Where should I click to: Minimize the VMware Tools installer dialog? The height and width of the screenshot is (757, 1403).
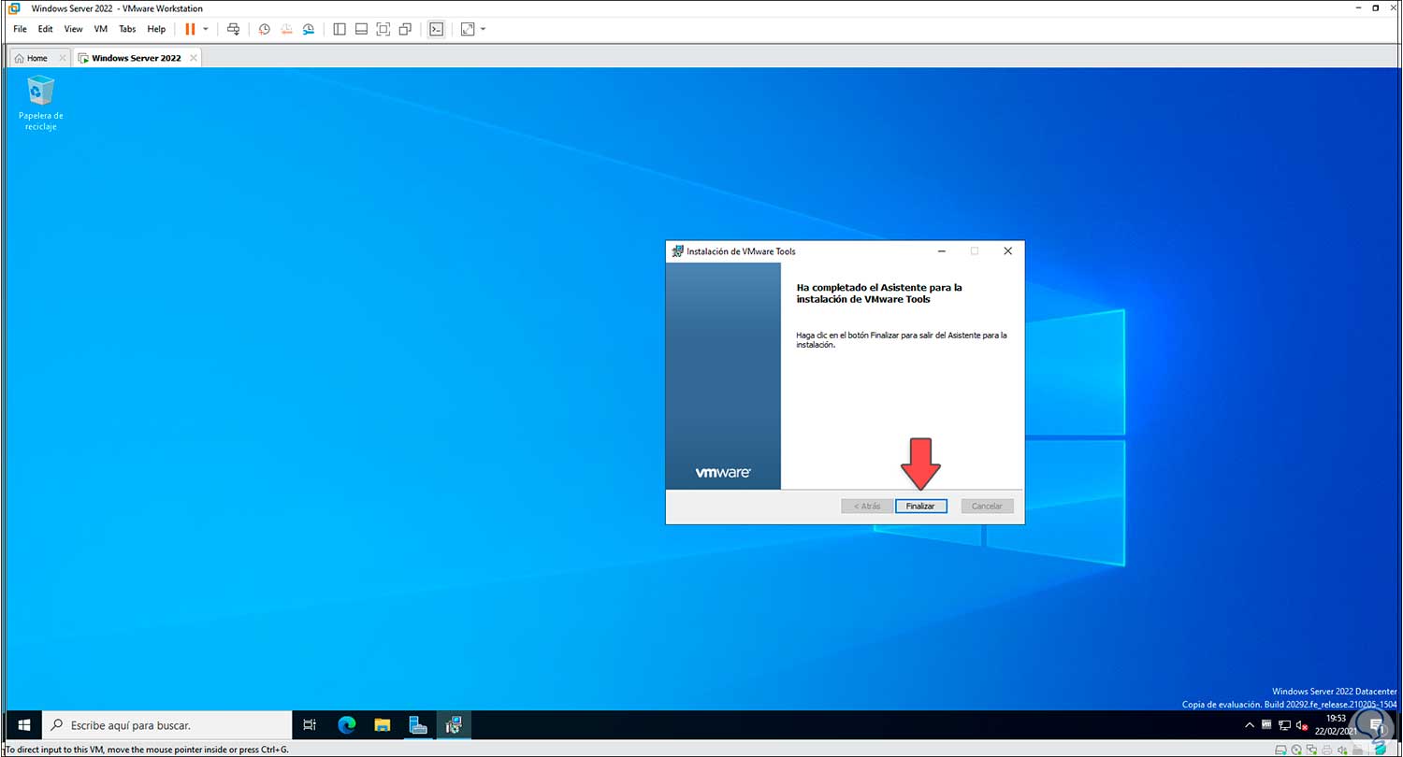(x=942, y=251)
